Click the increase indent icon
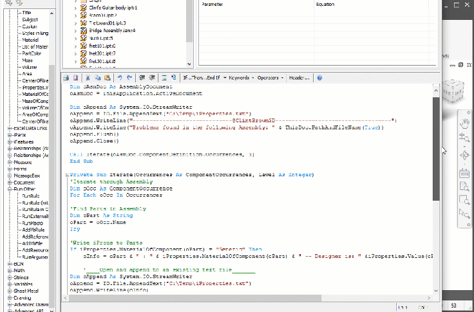This screenshot has height=312, width=474. [x=152, y=77]
